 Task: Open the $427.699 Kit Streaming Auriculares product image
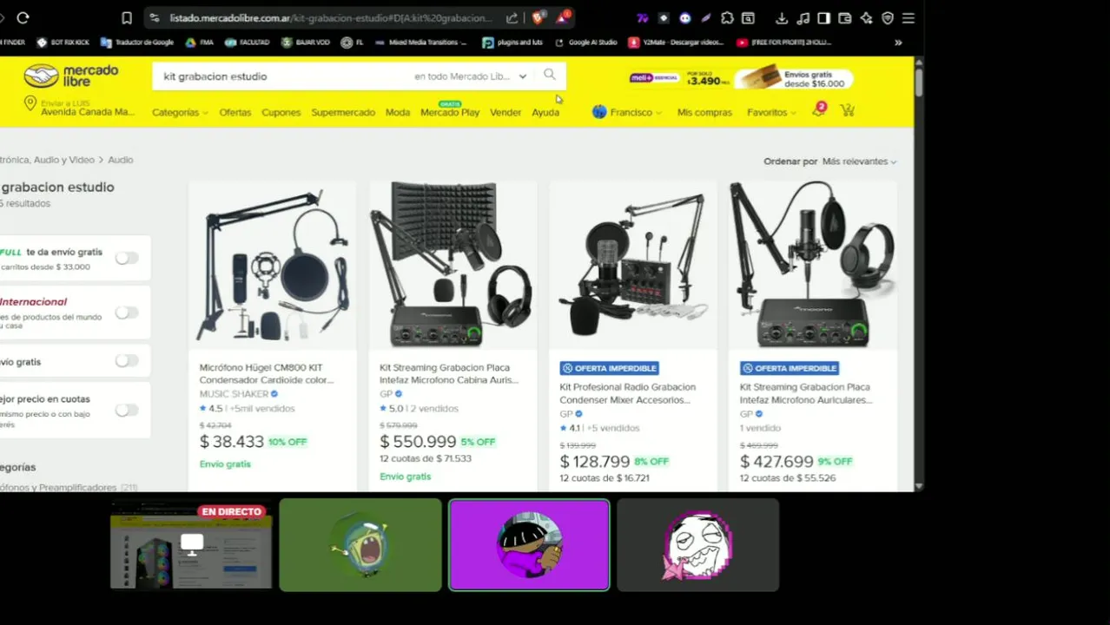point(813,265)
